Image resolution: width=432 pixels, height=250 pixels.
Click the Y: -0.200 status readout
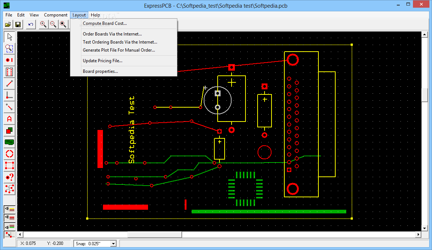coord(55,243)
